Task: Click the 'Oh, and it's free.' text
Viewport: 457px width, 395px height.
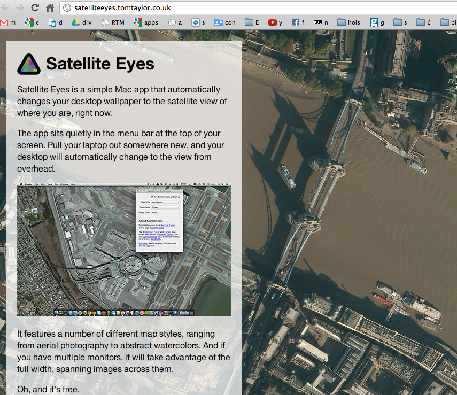Action: pyautogui.click(x=48, y=390)
